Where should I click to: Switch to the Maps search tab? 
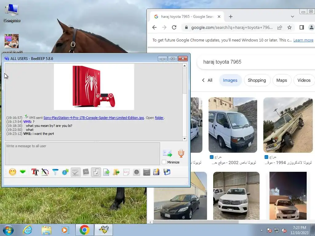281,80
